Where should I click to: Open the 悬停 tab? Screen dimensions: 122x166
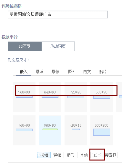(x=55, y=72)
